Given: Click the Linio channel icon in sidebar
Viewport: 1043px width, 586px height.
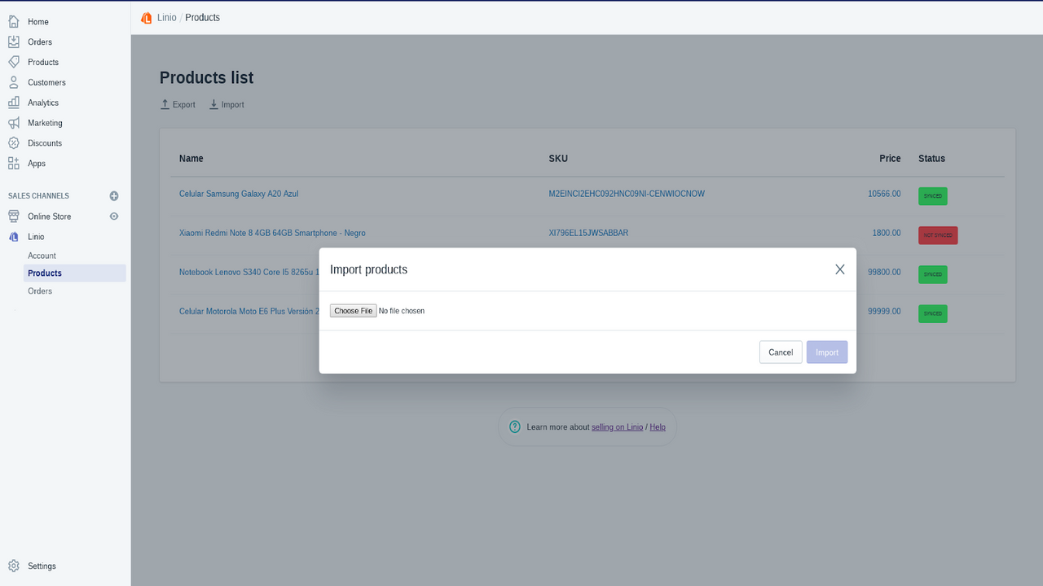Looking at the screenshot, I should [x=14, y=237].
